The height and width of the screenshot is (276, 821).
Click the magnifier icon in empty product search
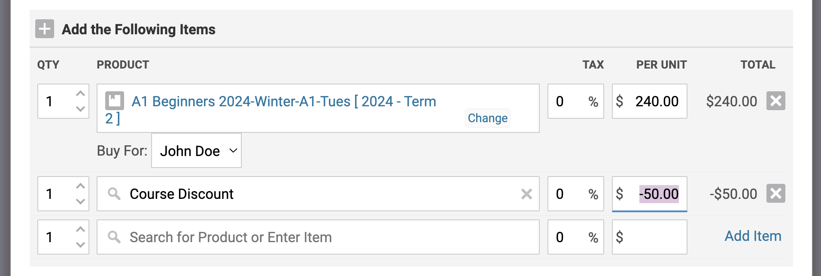tap(114, 237)
